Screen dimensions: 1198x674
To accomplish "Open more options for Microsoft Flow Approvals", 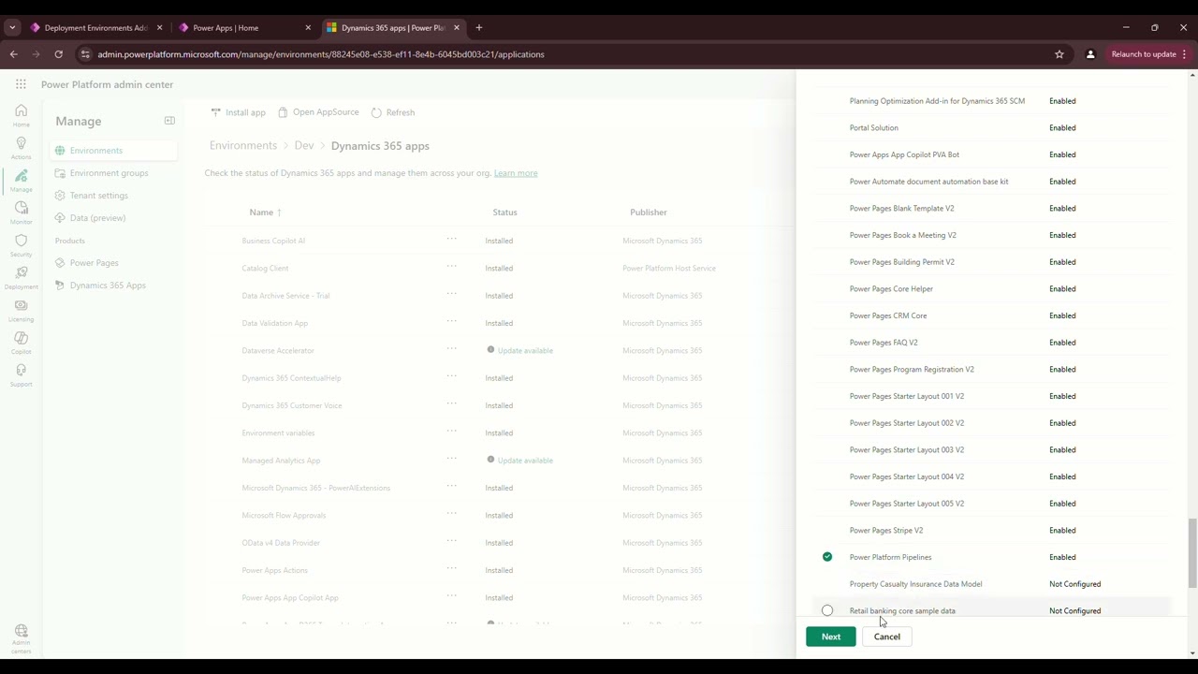I will pos(451,514).
